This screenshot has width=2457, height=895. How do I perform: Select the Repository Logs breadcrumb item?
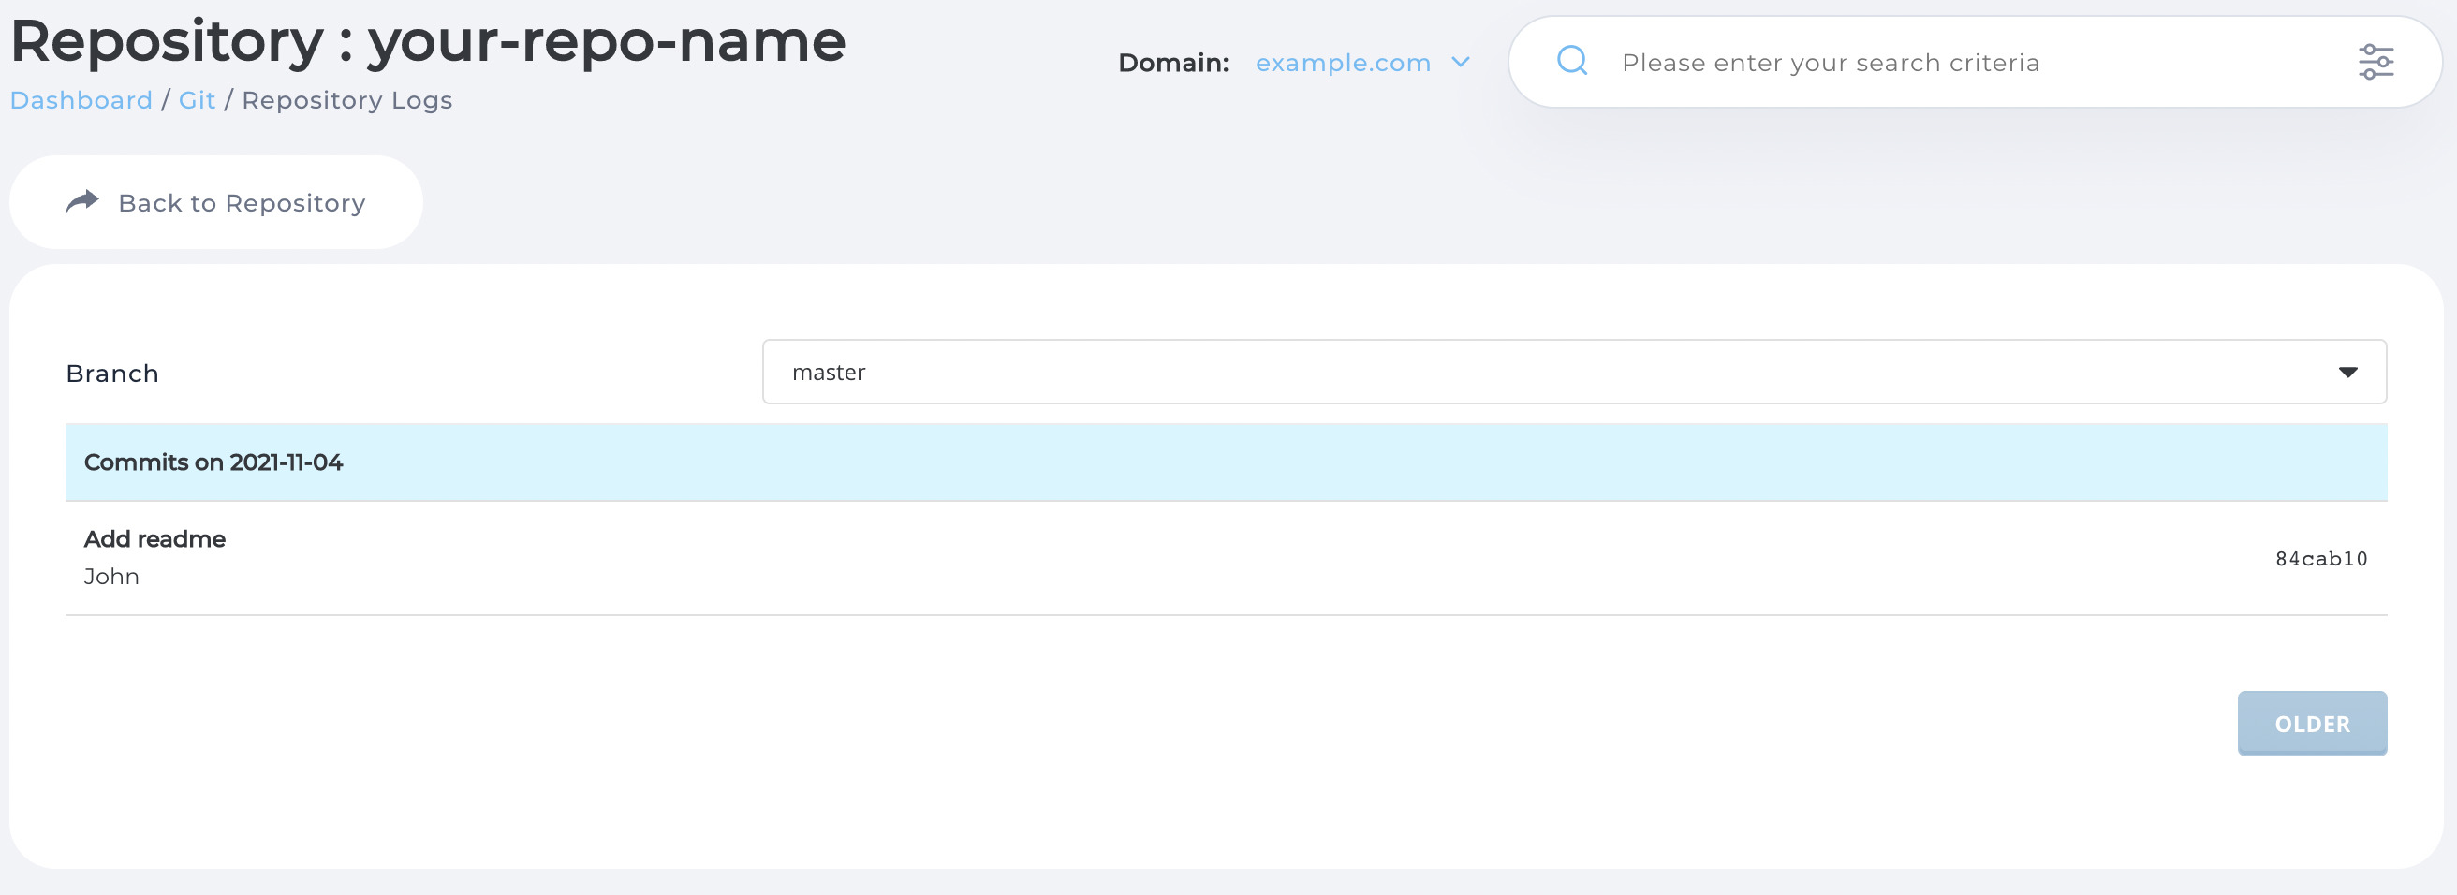coord(346,100)
